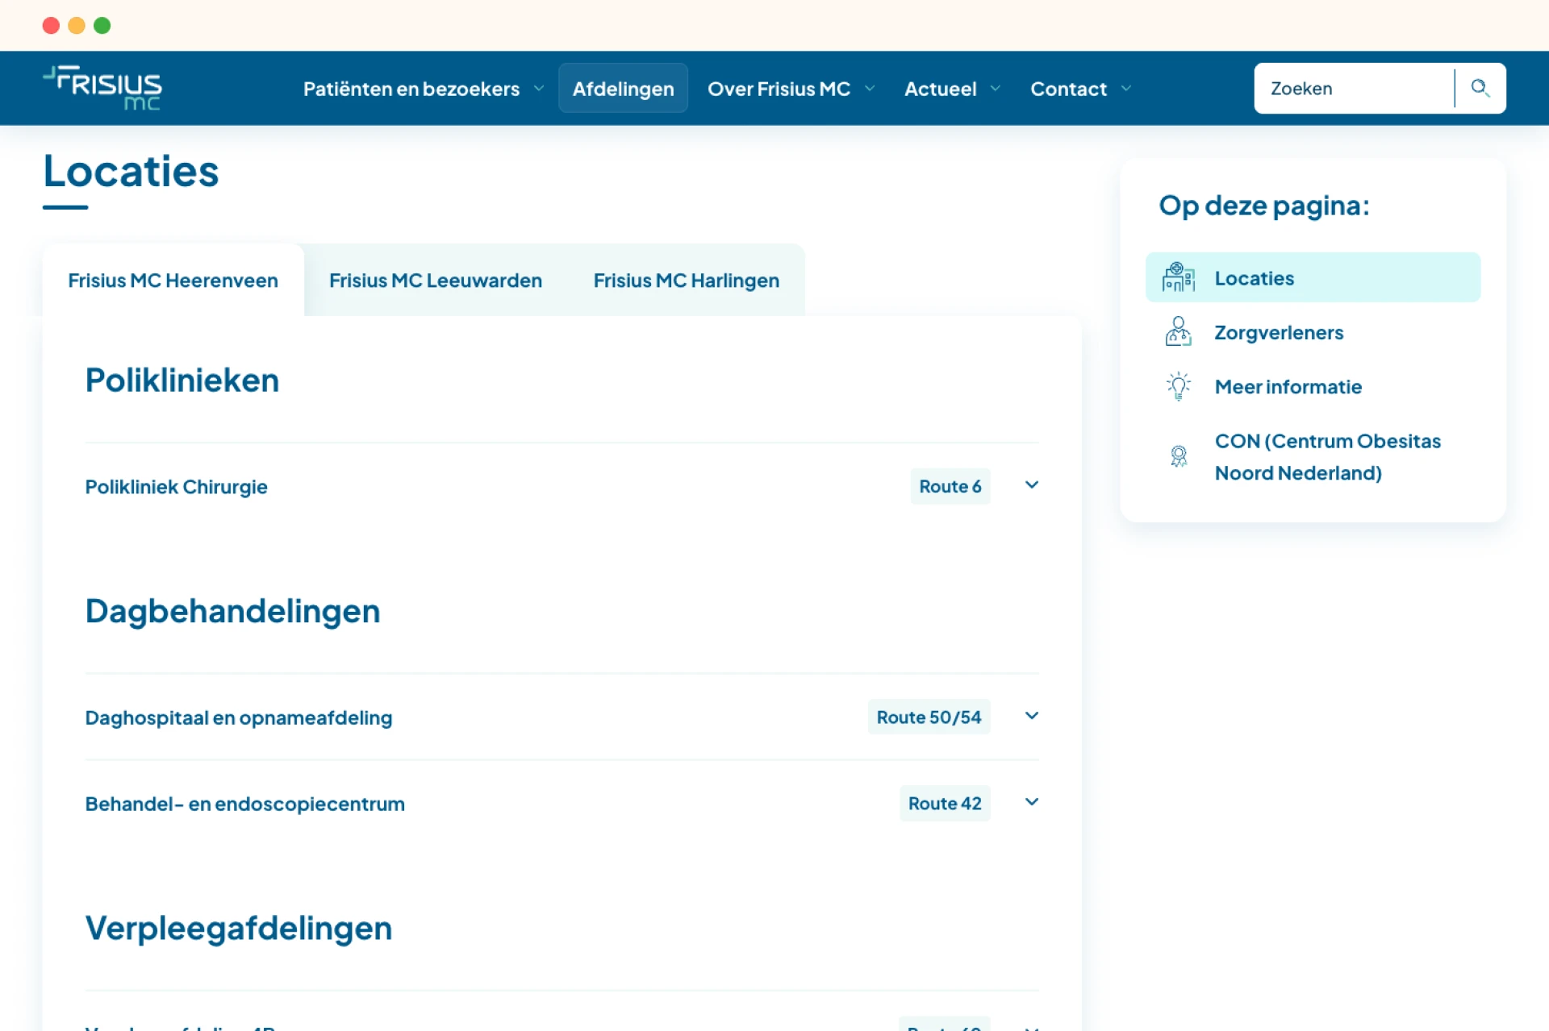1549x1031 pixels.
Task: Expand the Contact menu chevron
Action: [x=1126, y=89]
